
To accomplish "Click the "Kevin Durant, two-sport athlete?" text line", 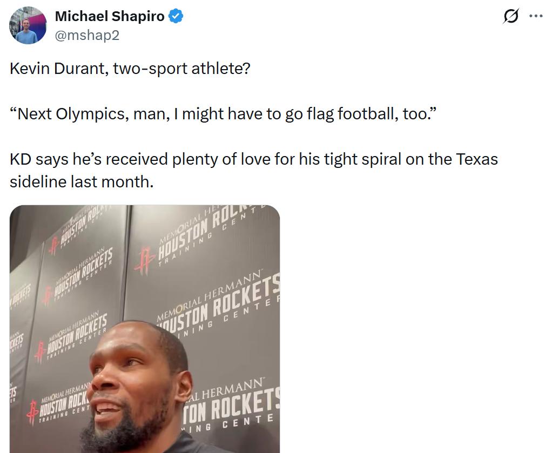I will point(130,68).
